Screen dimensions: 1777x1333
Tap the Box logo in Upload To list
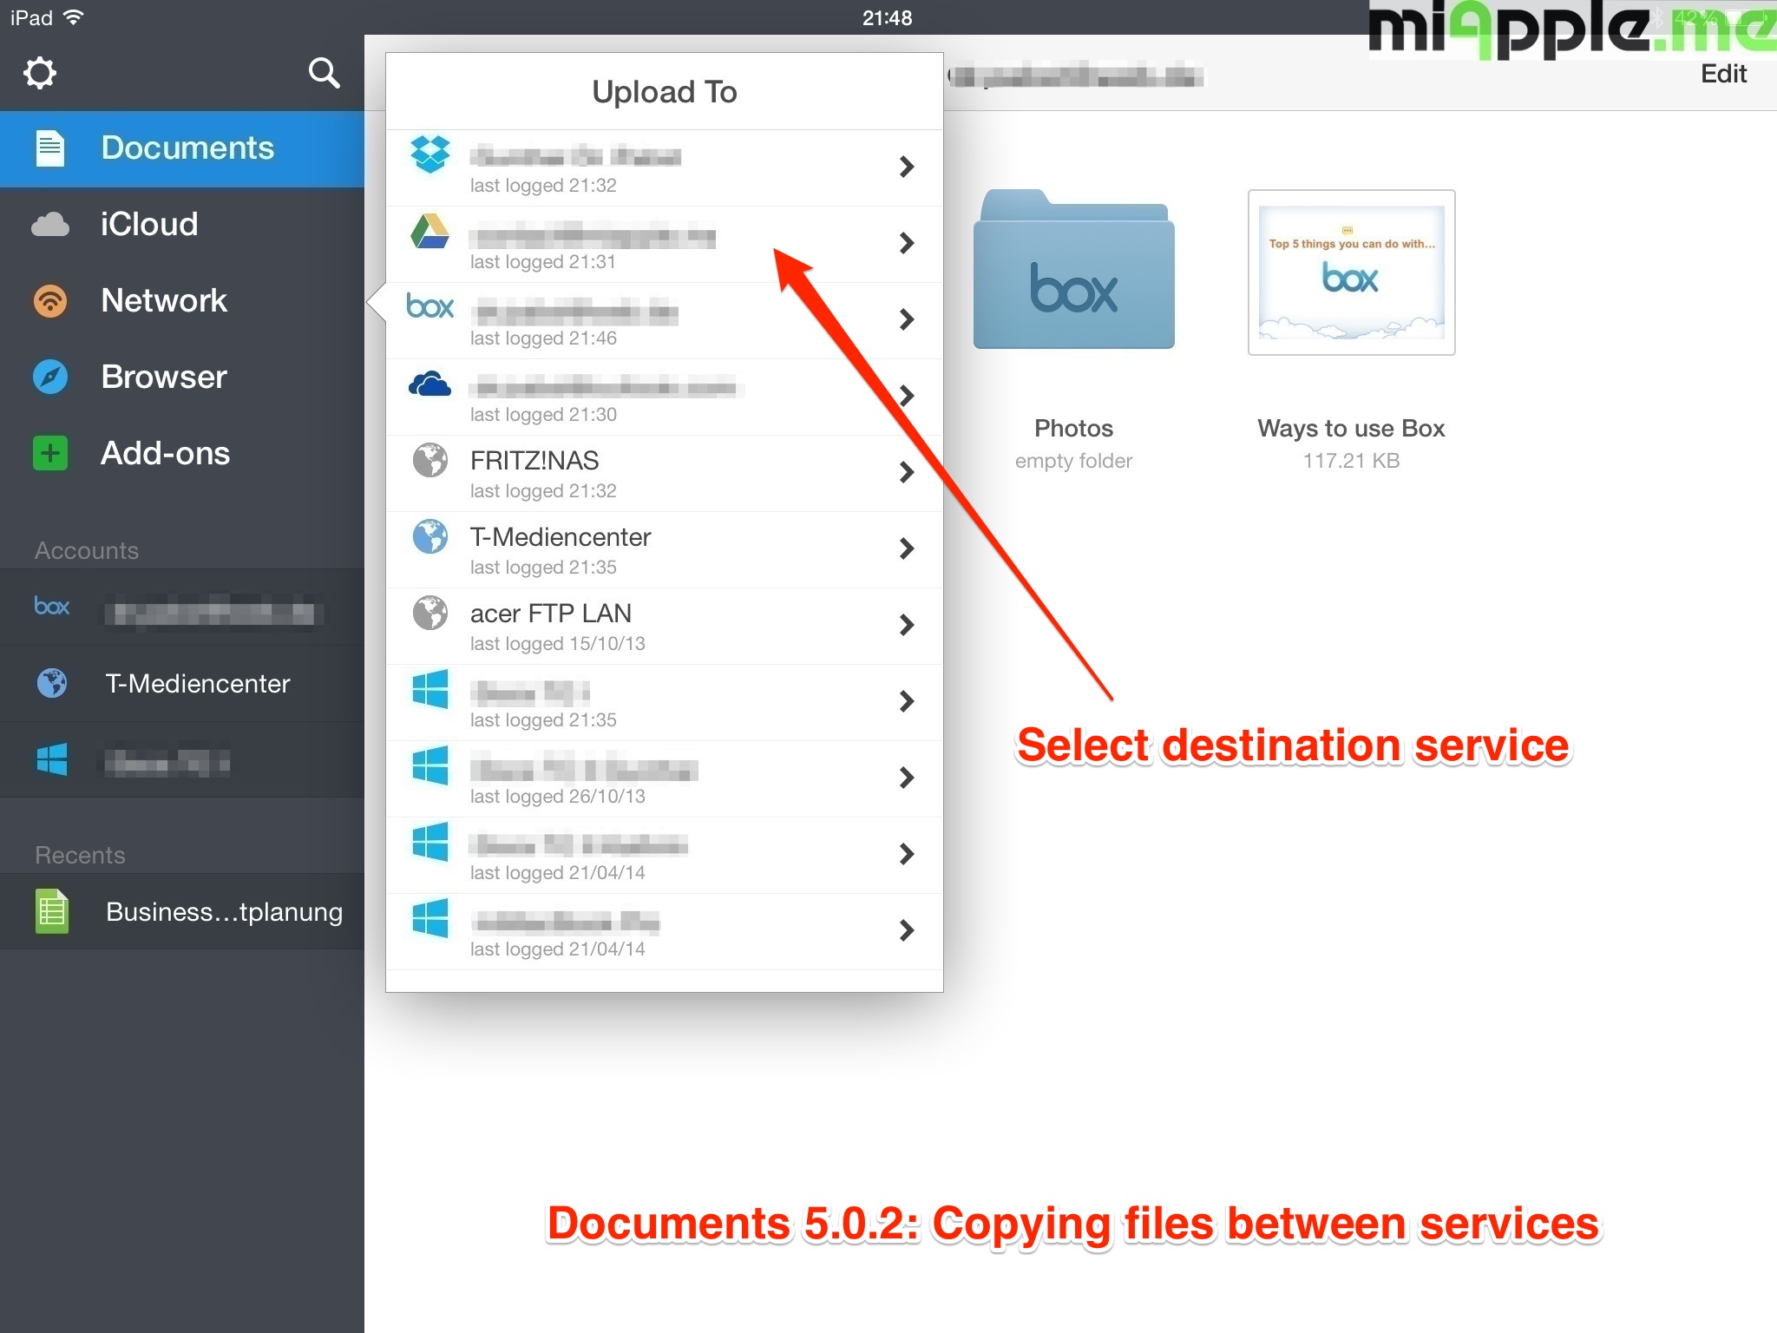[x=430, y=306]
